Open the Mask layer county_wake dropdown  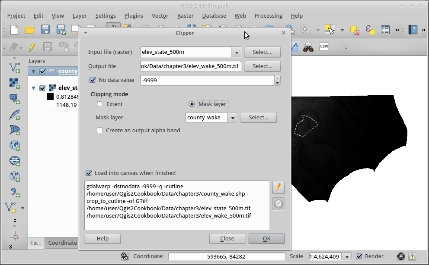tap(233, 118)
